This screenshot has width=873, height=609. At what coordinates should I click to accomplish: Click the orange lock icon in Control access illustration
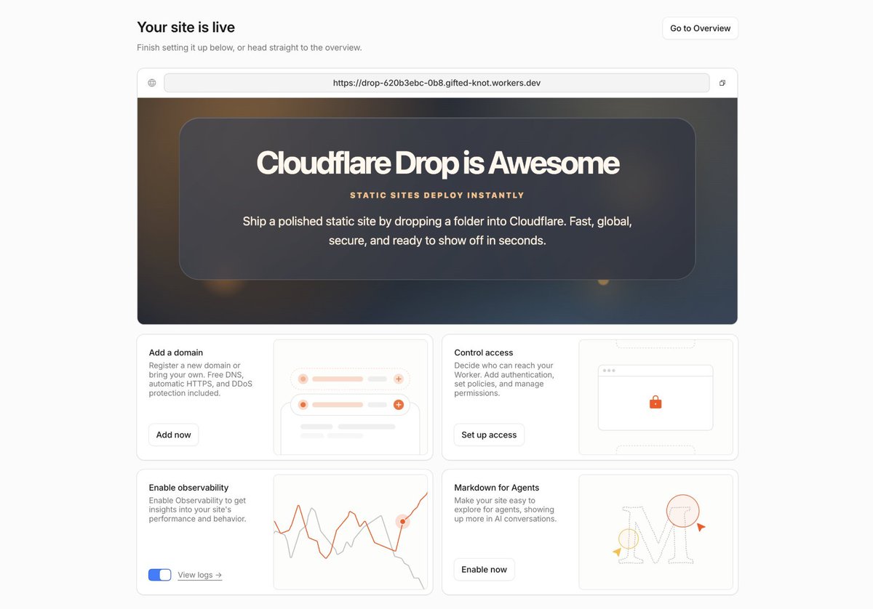coord(655,402)
